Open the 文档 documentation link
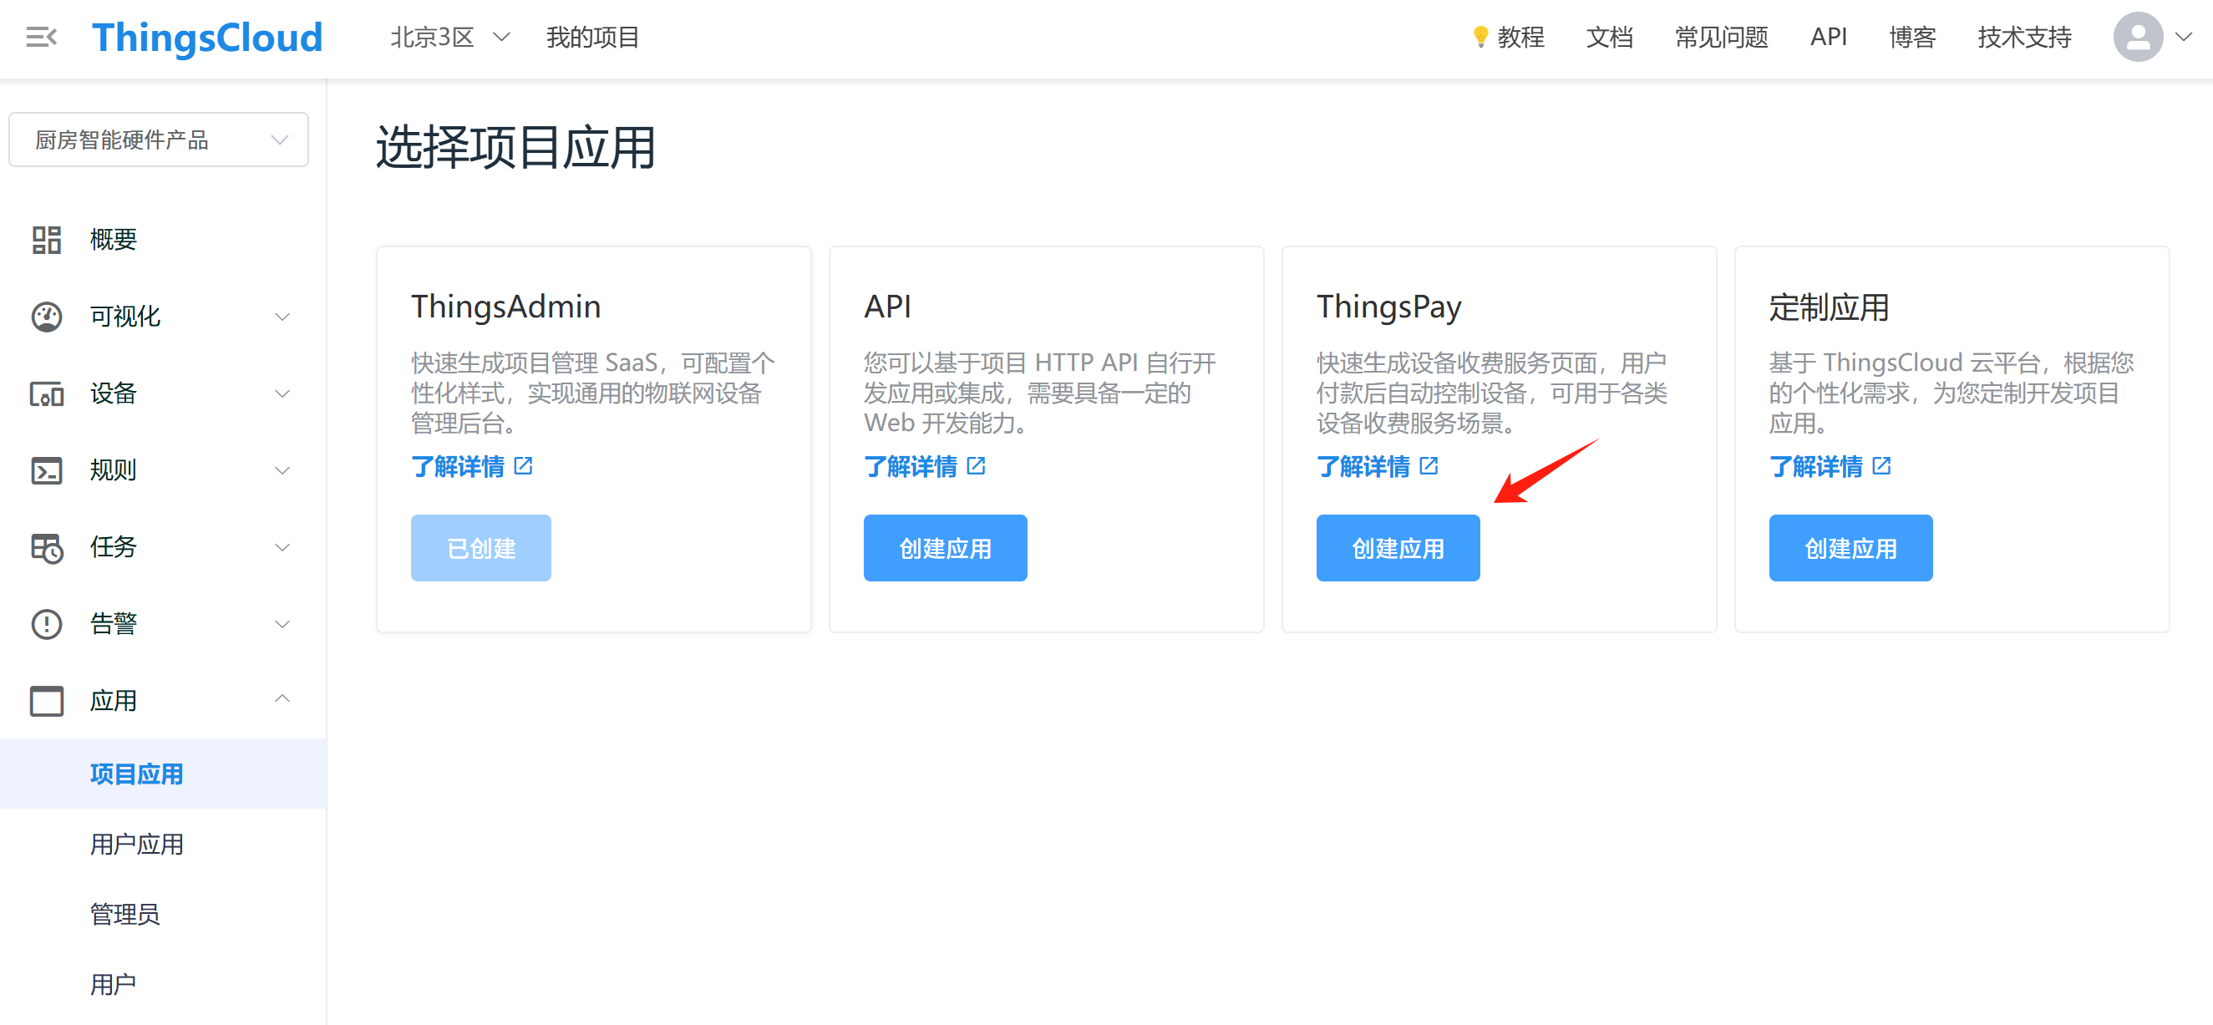The height and width of the screenshot is (1025, 2213). [1609, 38]
